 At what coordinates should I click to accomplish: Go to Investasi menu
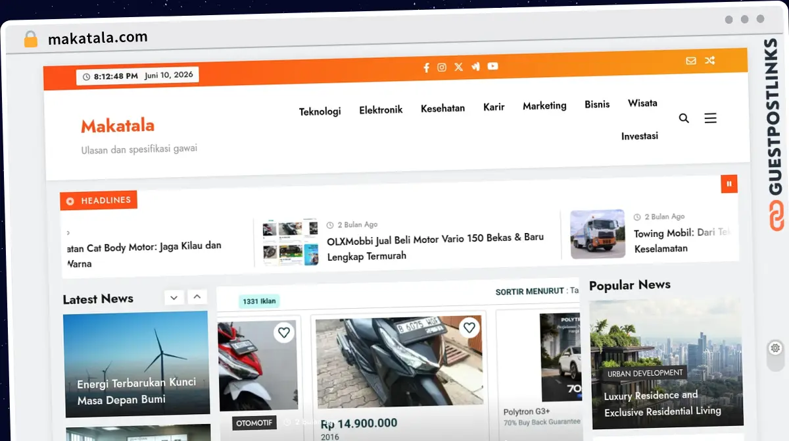(x=640, y=136)
